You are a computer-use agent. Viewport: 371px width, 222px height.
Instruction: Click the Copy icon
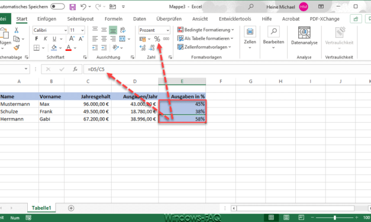[17, 39]
